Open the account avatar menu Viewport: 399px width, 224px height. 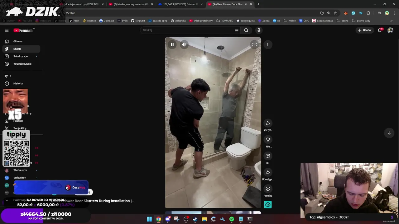pyautogui.click(x=390, y=30)
